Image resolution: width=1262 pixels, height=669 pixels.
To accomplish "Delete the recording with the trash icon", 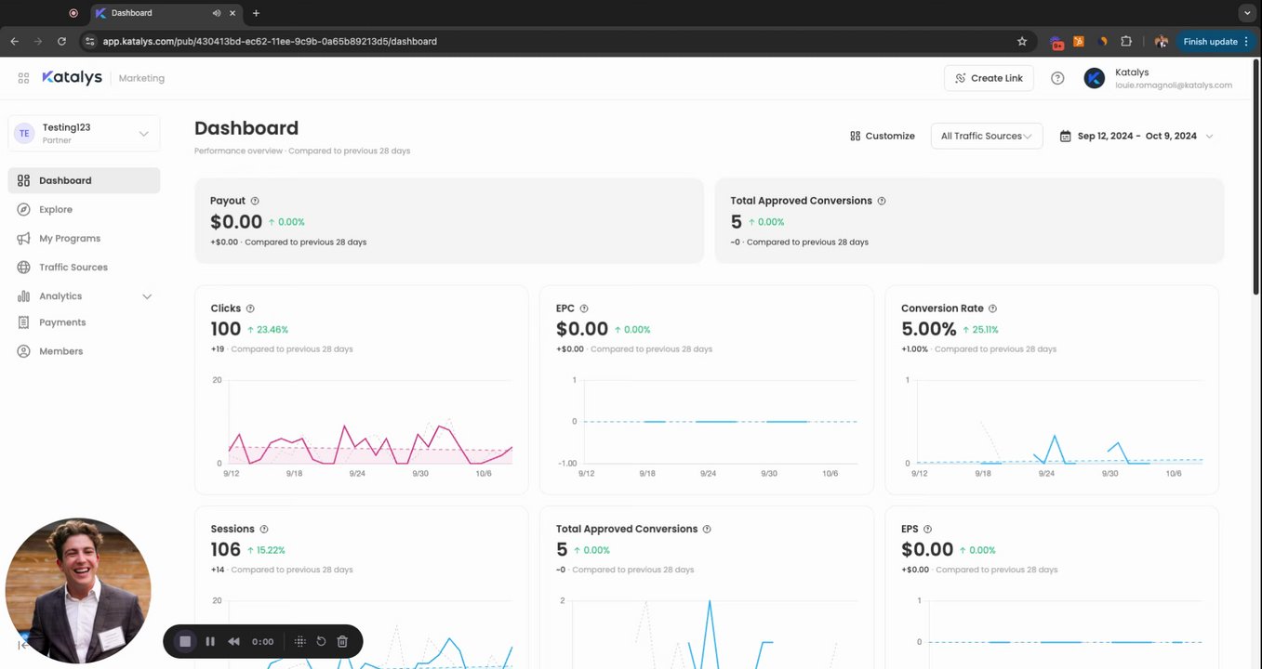I will pyautogui.click(x=342, y=641).
